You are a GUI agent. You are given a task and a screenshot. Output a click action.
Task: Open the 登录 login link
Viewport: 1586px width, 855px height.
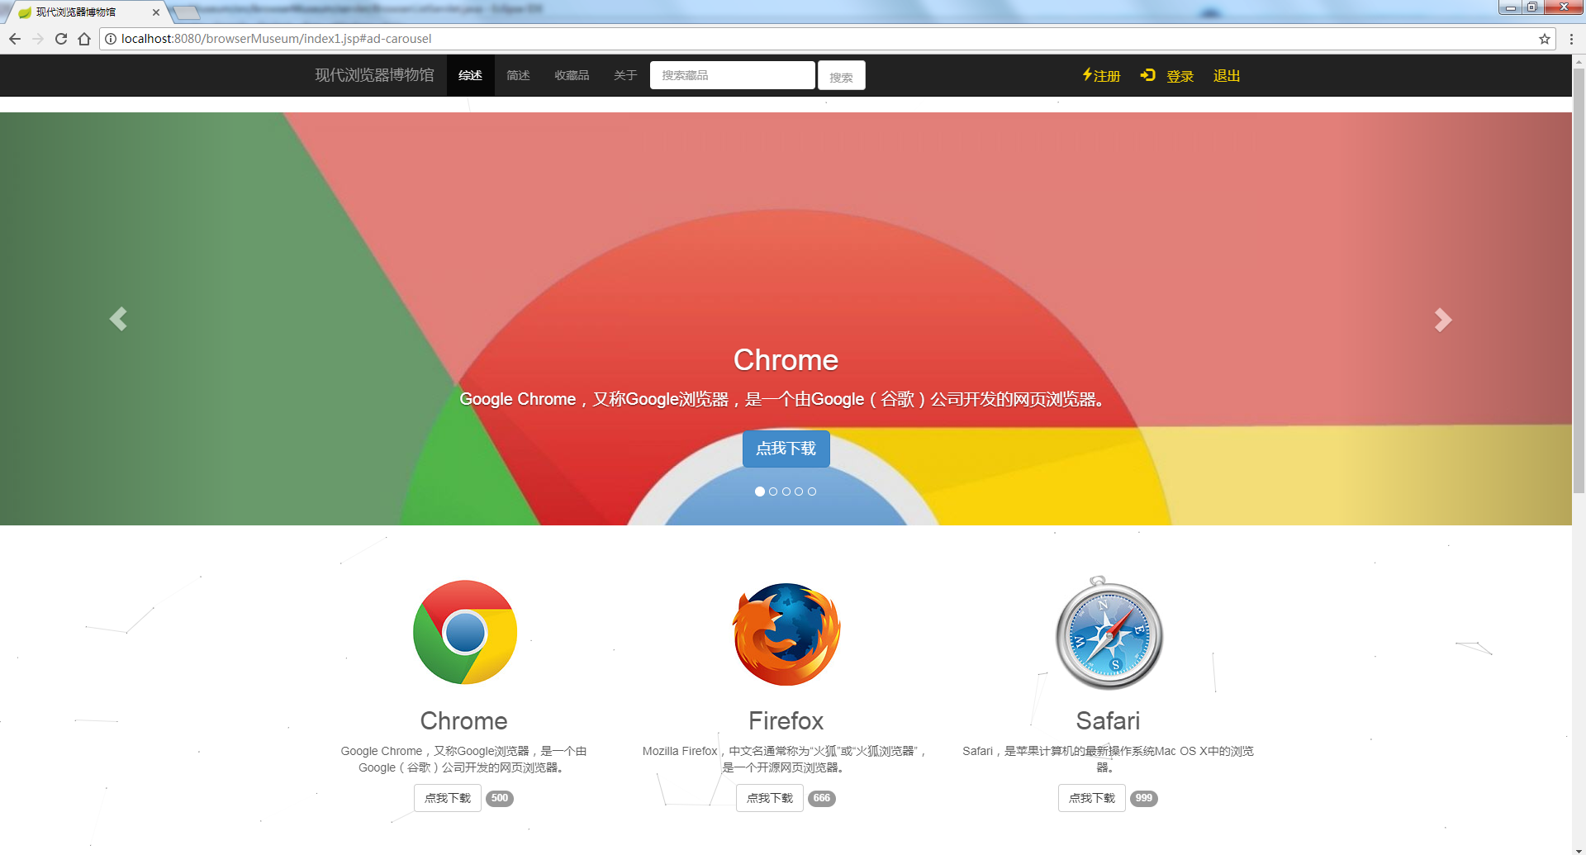pyautogui.click(x=1180, y=76)
